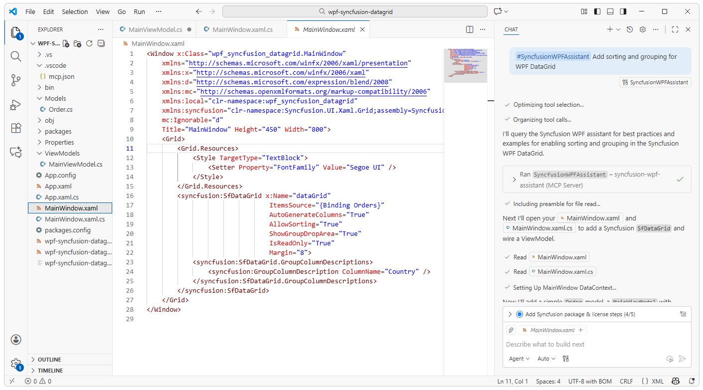Viewport: 703px width, 390px height.
Task: Collapse all folders via Explorer collapse icon
Action: pyautogui.click(x=101, y=43)
